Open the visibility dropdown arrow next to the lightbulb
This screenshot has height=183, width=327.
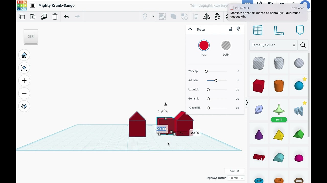pos(153,17)
